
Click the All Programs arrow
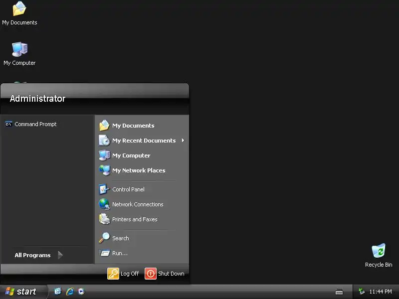click(60, 255)
